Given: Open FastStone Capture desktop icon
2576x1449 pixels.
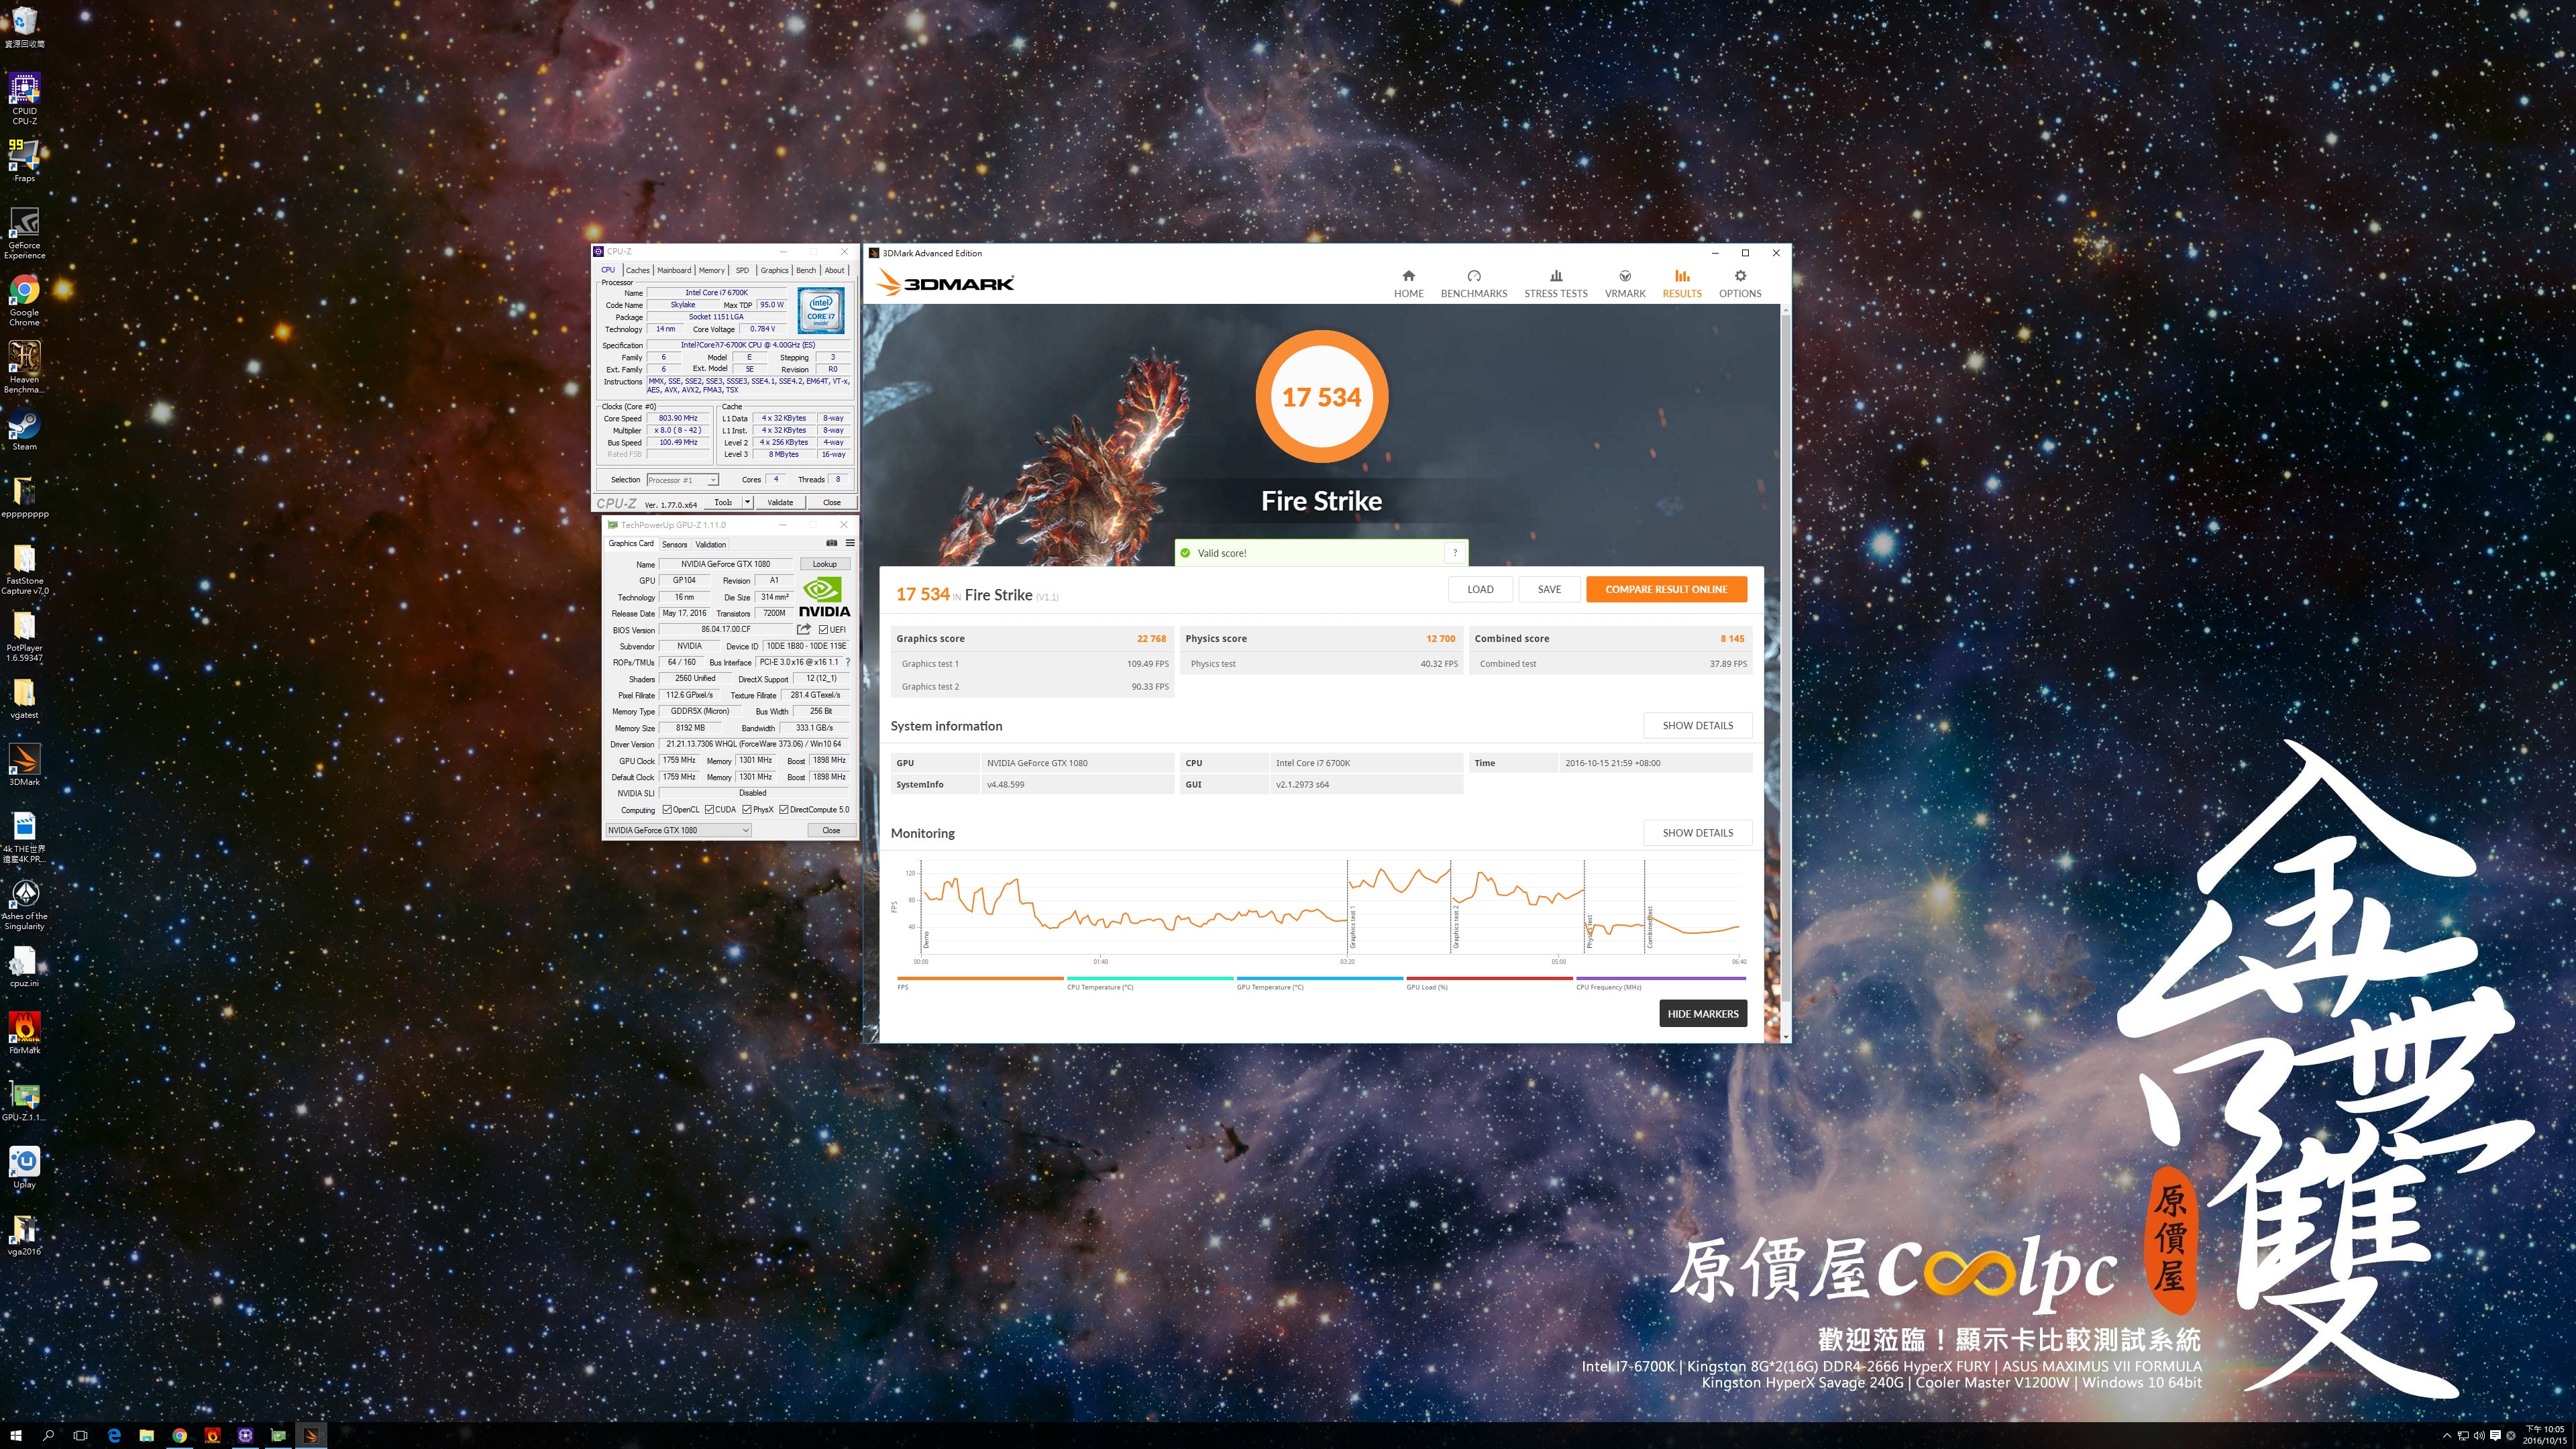Looking at the screenshot, I should click(24, 569).
